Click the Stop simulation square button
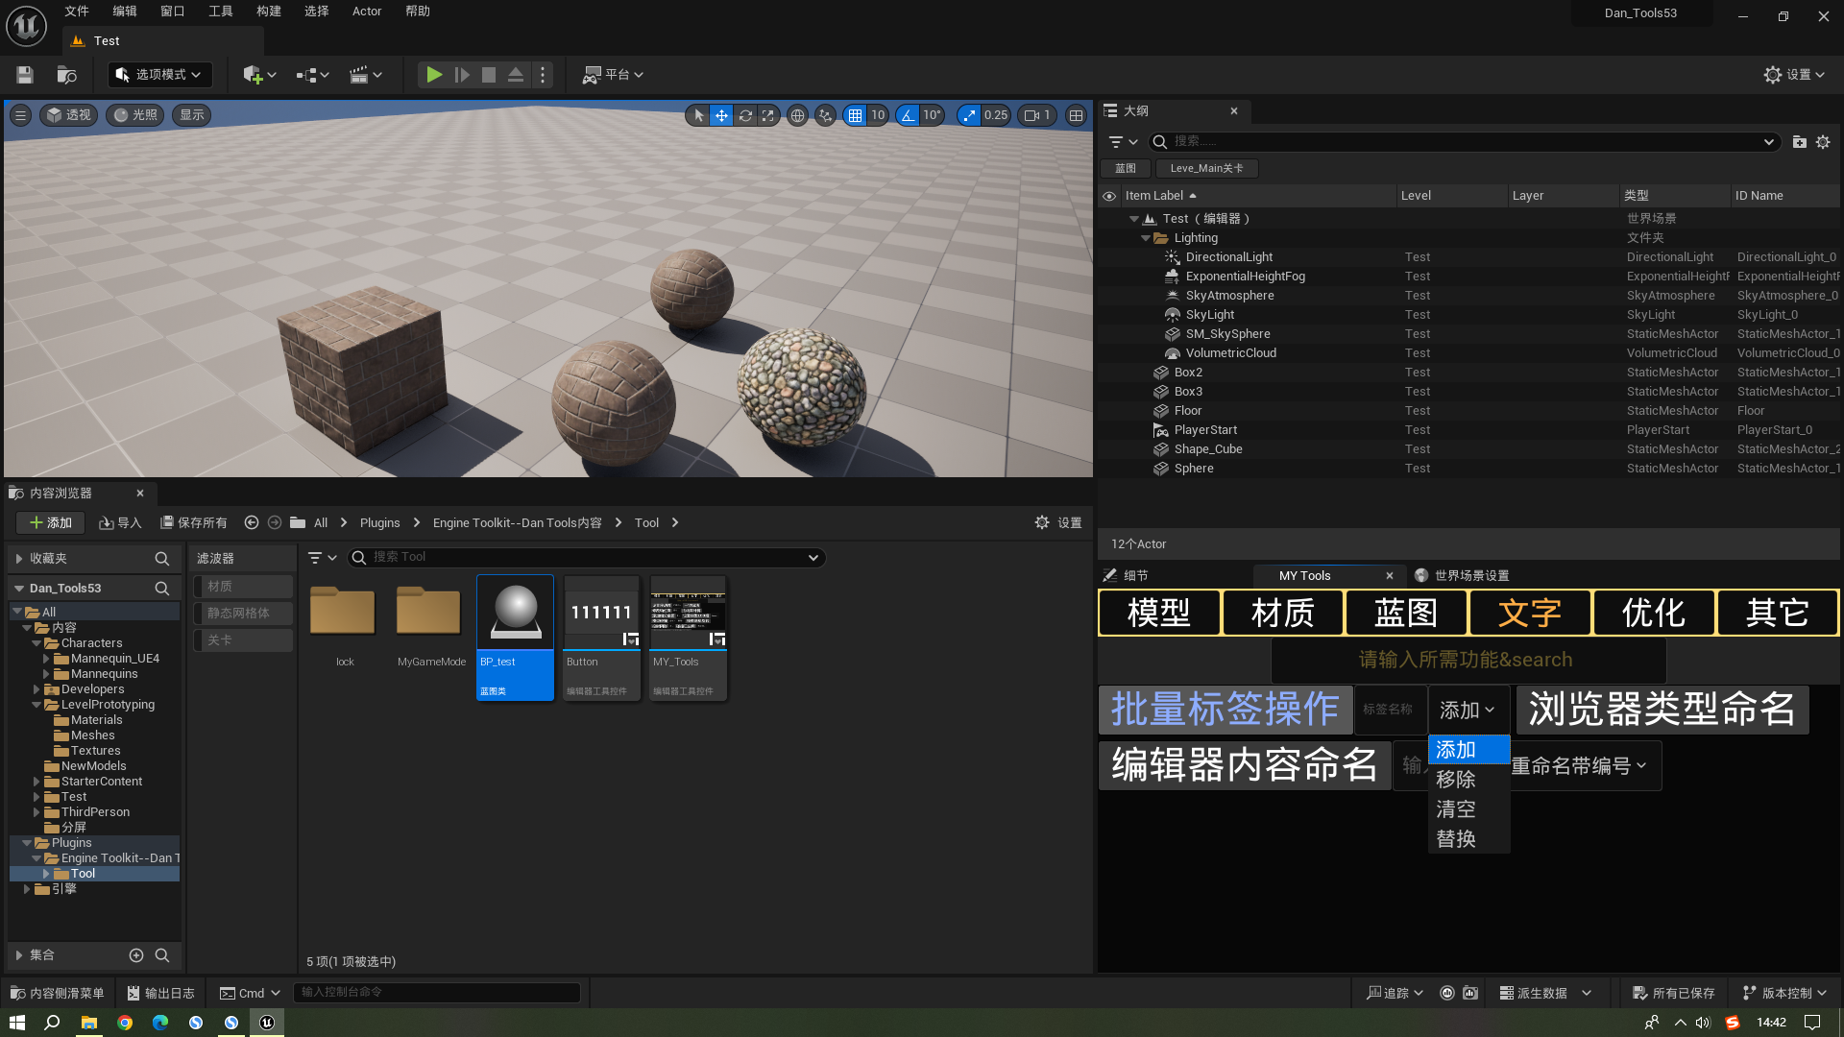The image size is (1844, 1037). coord(489,75)
